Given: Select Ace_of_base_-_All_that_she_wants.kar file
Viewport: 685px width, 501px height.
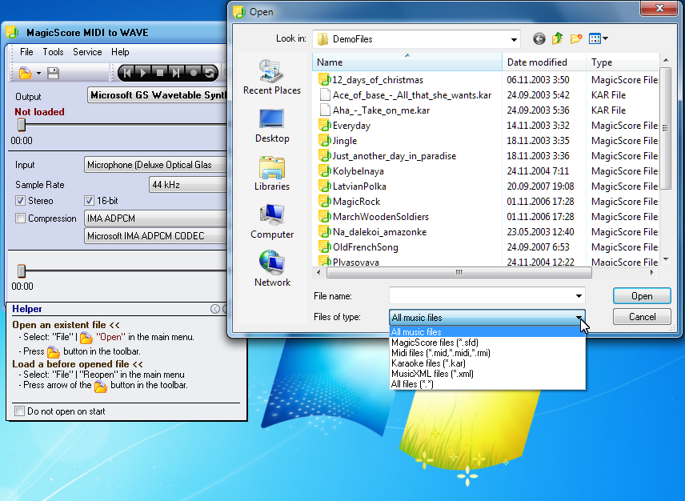Looking at the screenshot, I should pyautogui.click(x=406, y=95).
